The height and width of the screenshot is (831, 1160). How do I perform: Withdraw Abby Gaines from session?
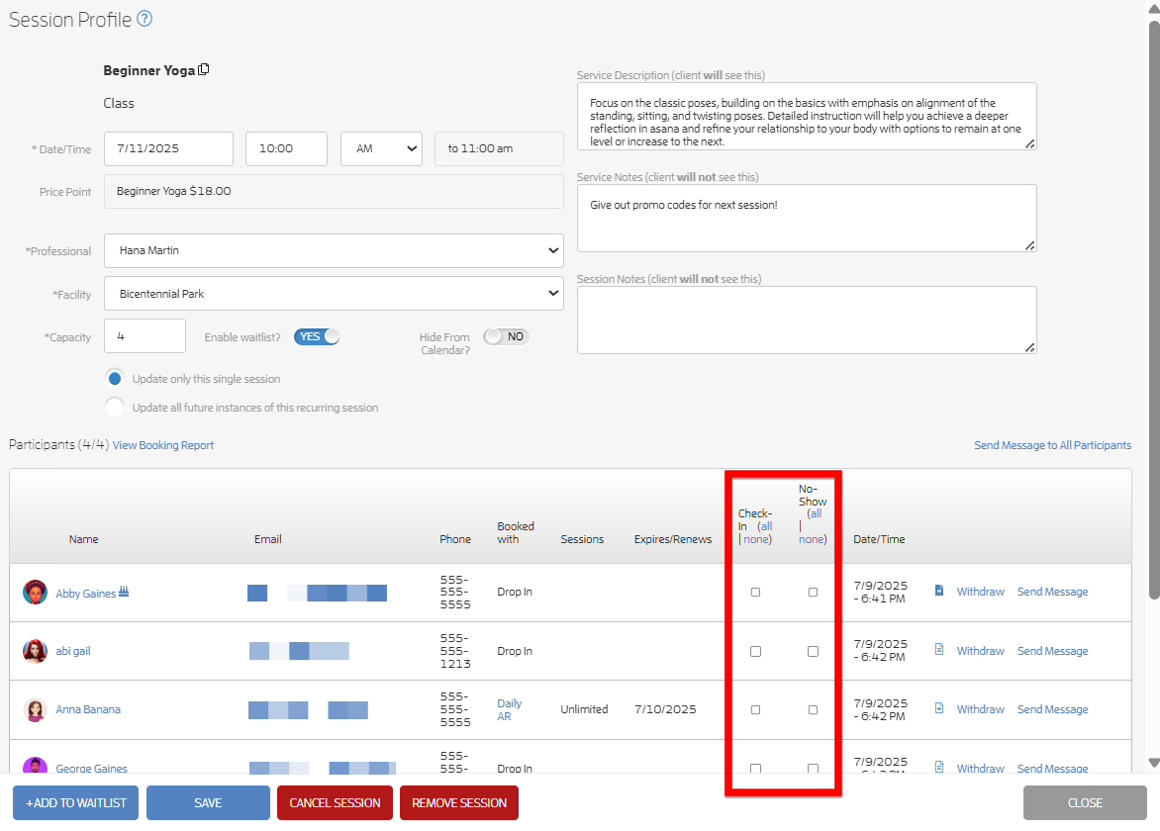[x=980, y=592]
